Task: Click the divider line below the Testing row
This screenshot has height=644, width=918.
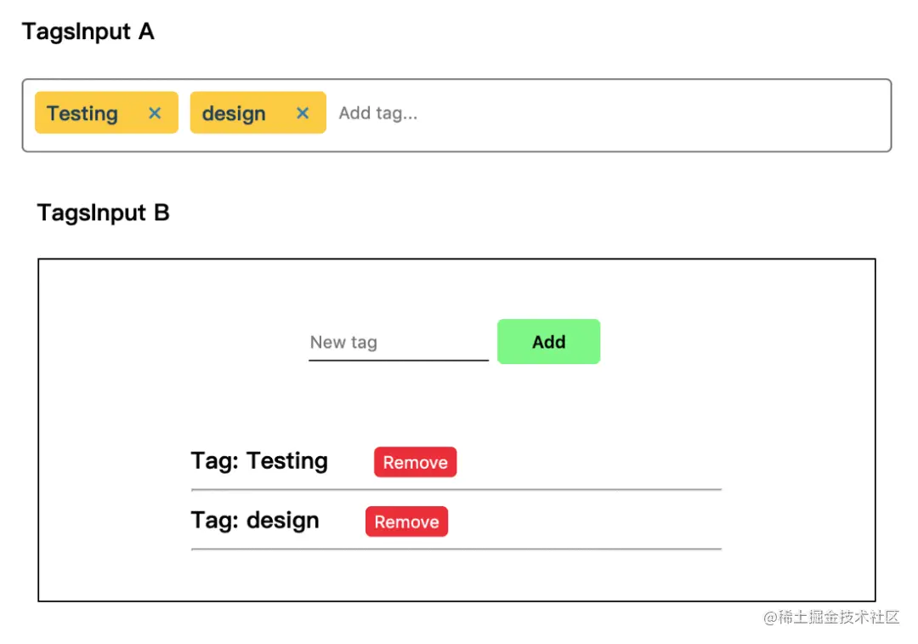Action: [x=456, y=490]
